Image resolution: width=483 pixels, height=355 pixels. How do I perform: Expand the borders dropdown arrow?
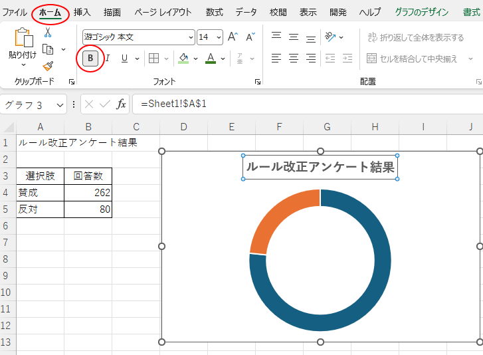(x=166, y=59)
